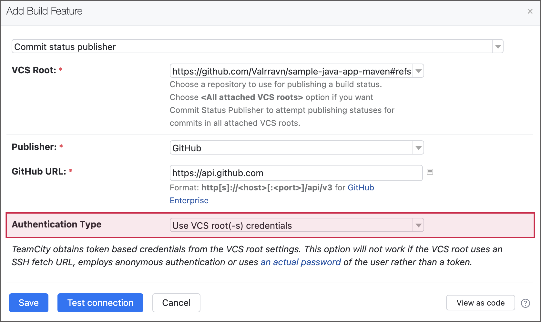Click inside the GitHub URL input field
This screenshot has width=541, height=322.
click(x=291, y=173)
